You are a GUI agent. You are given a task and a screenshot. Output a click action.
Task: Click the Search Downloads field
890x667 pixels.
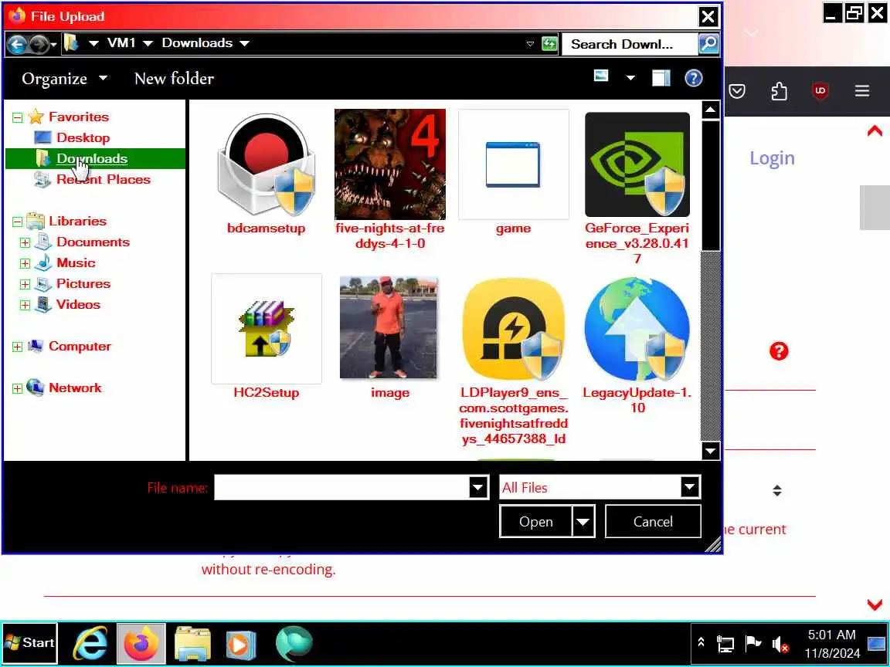pos(630,44)
